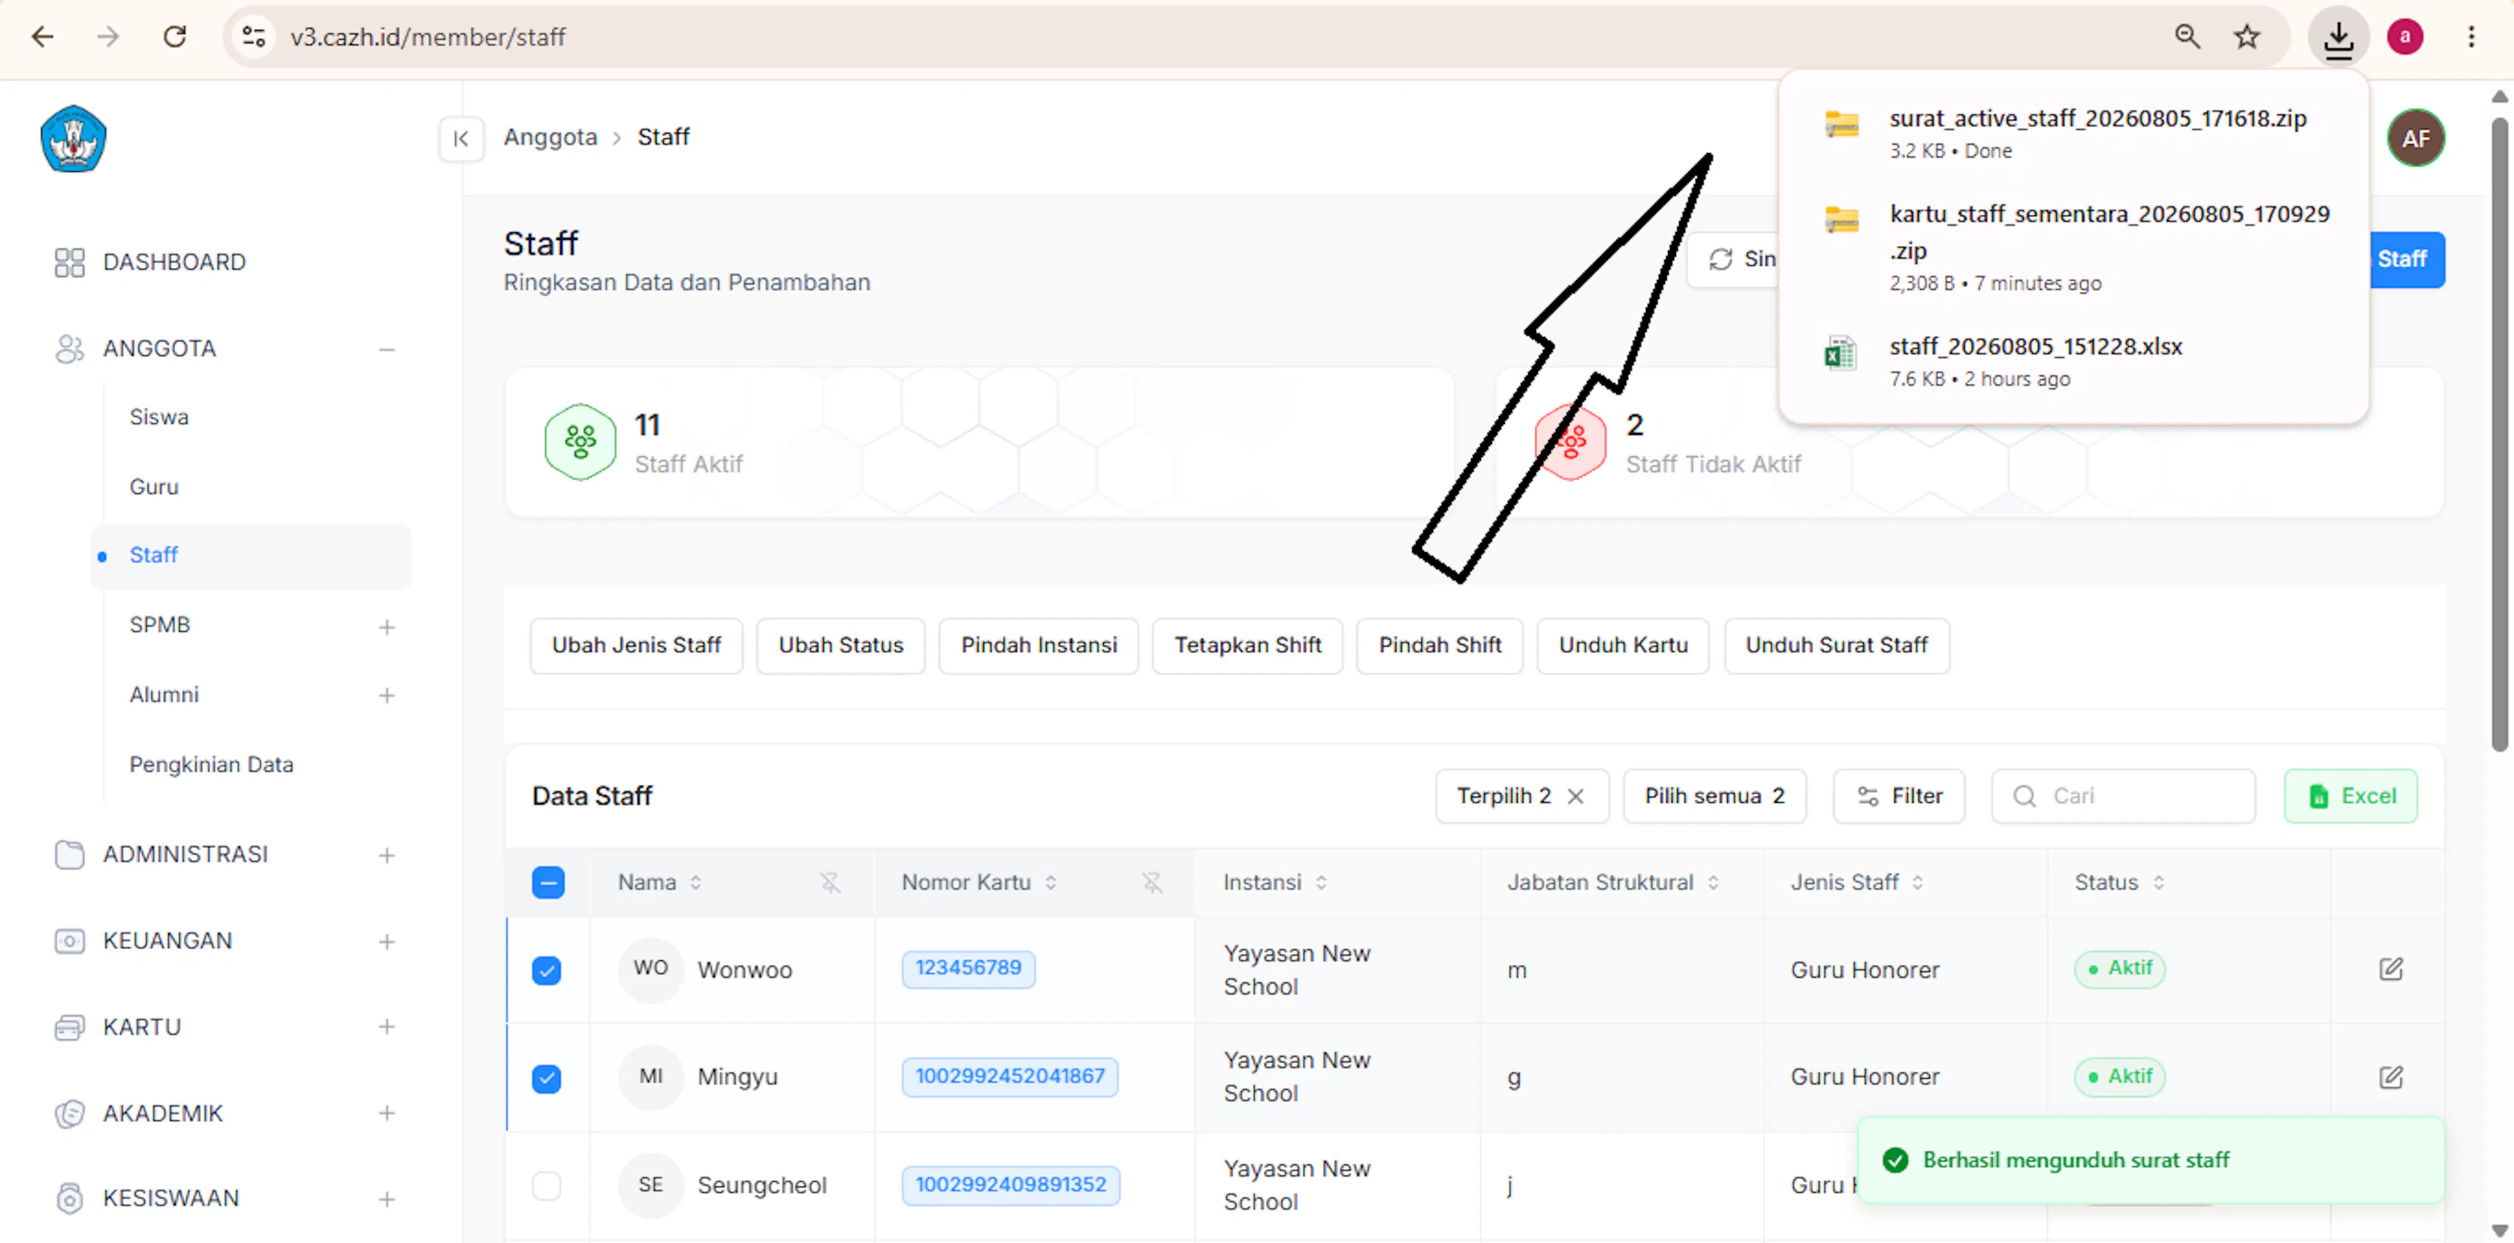Open the AF user avatar menu

coord(2415,139)
